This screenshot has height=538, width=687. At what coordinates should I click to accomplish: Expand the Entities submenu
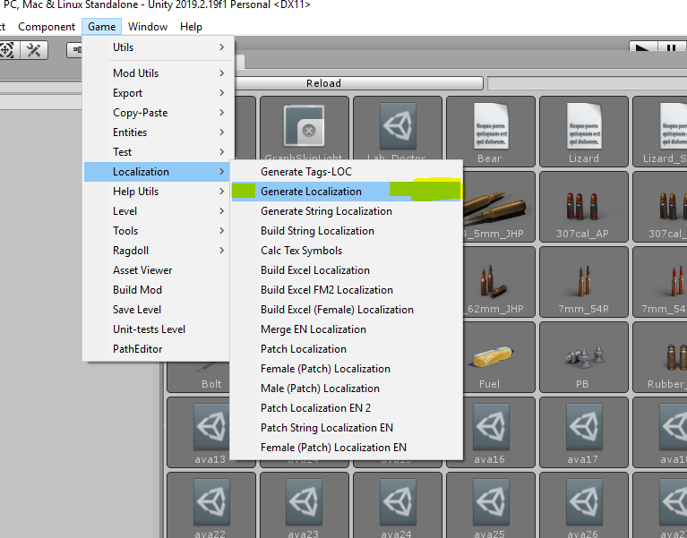(157, 132)
